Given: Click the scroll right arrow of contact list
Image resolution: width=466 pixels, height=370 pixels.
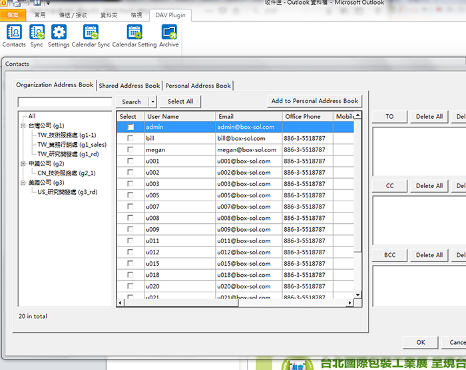Looking at the screenshot, I should [x=350, y=303].
